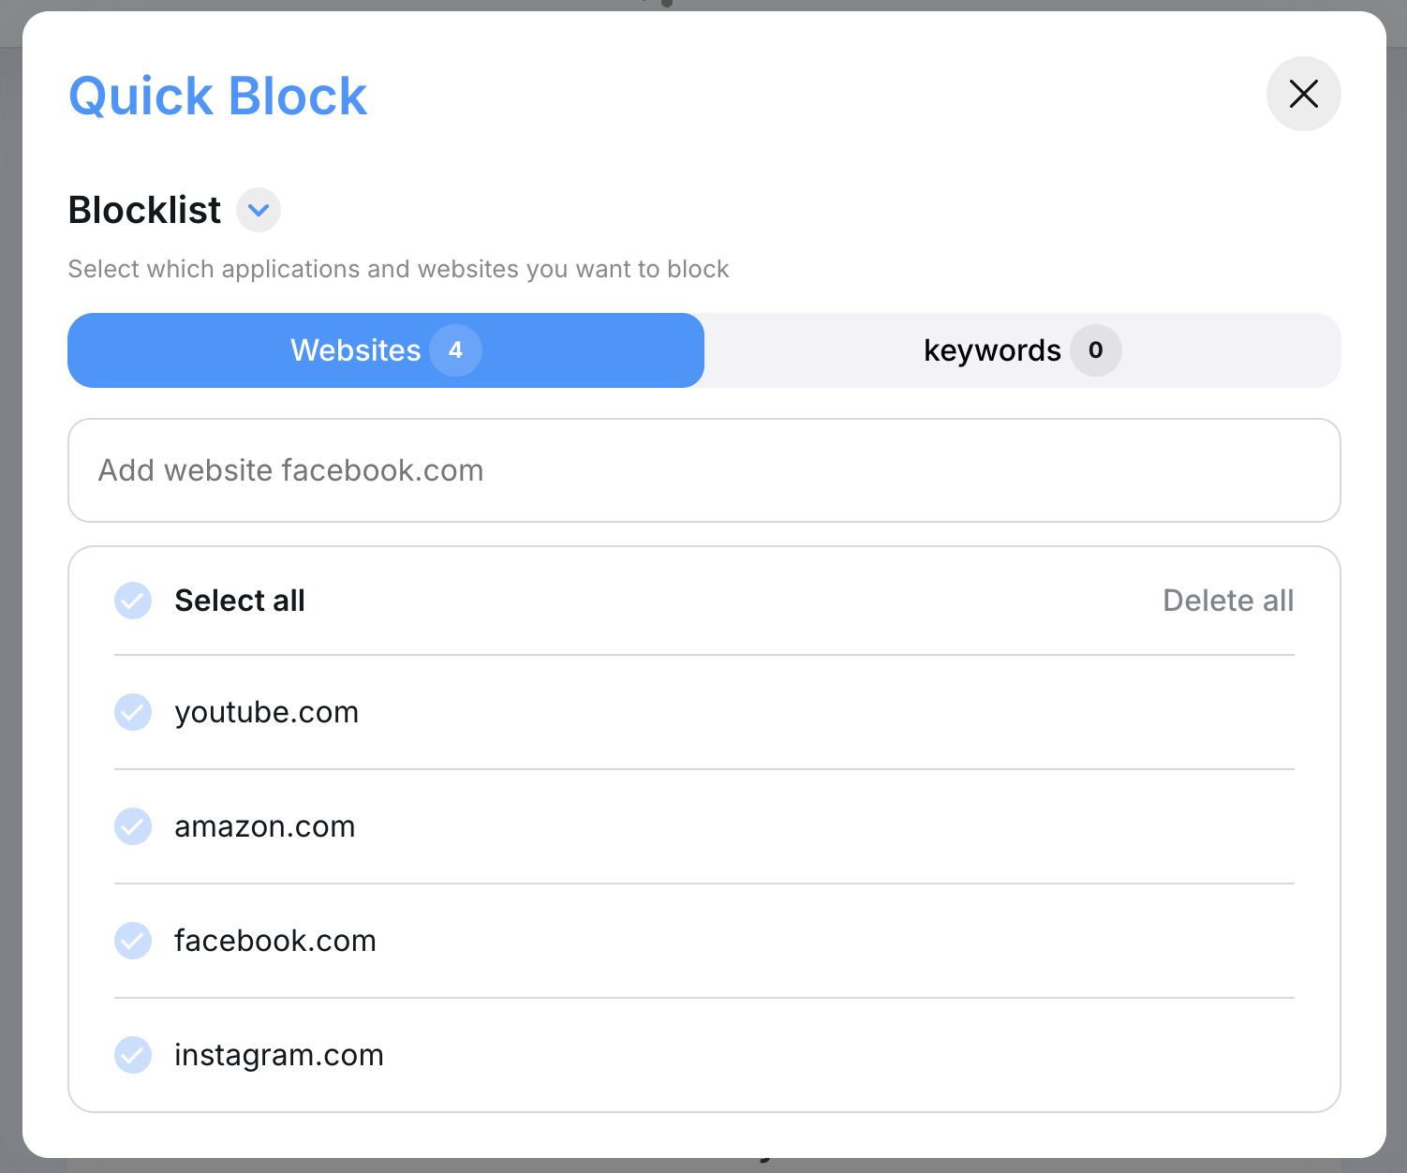Uncheck the amazon.com checkmark icon
Image resolution: width=1407 pixels, height=1173 pixels.
[133, 826]
